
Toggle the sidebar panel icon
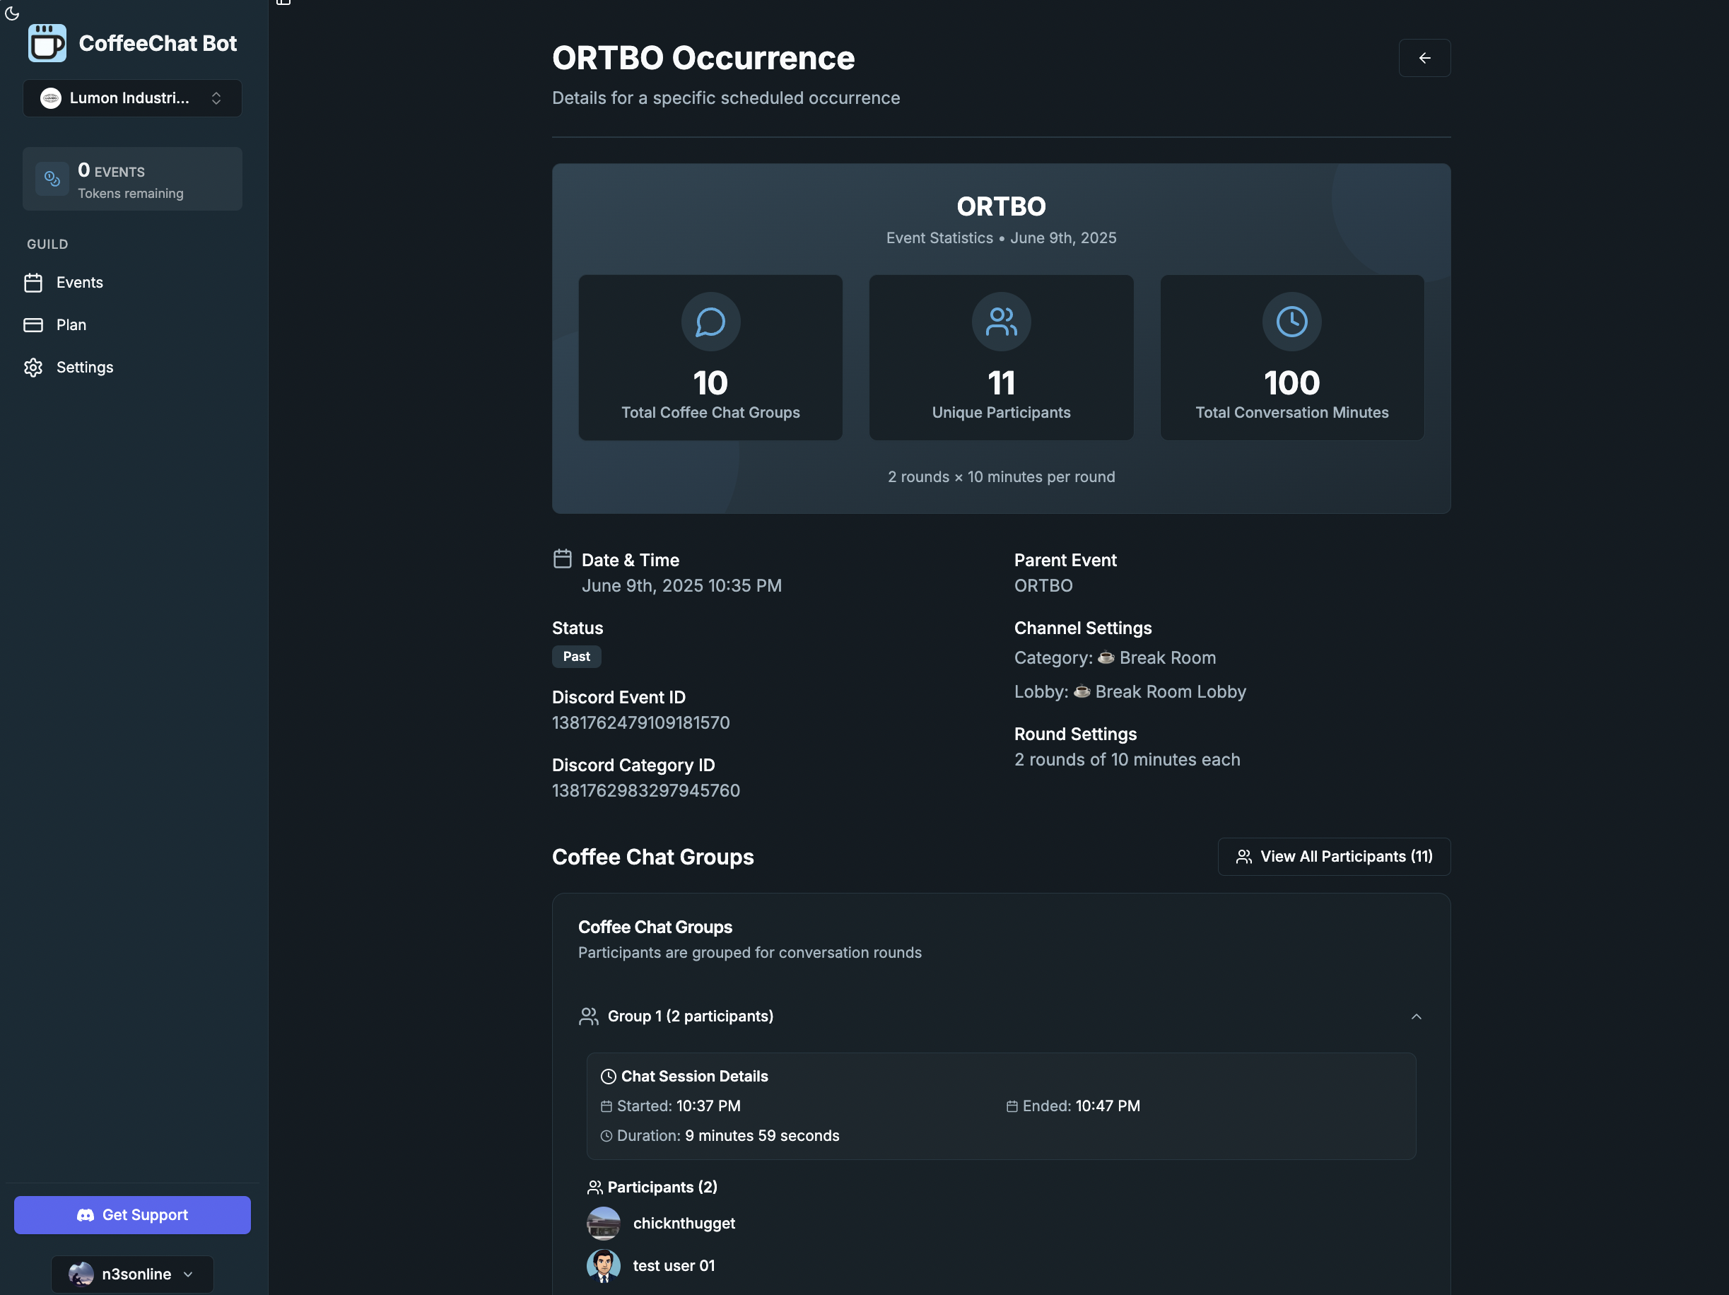pyautogui.click(x=283, y=2)
